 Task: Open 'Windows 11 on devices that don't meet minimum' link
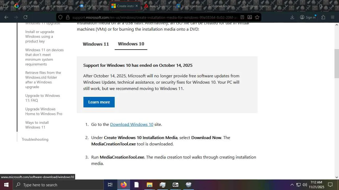pyautogui.click(x=44, y=57)
